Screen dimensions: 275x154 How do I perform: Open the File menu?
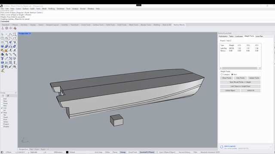coord(2,9)
